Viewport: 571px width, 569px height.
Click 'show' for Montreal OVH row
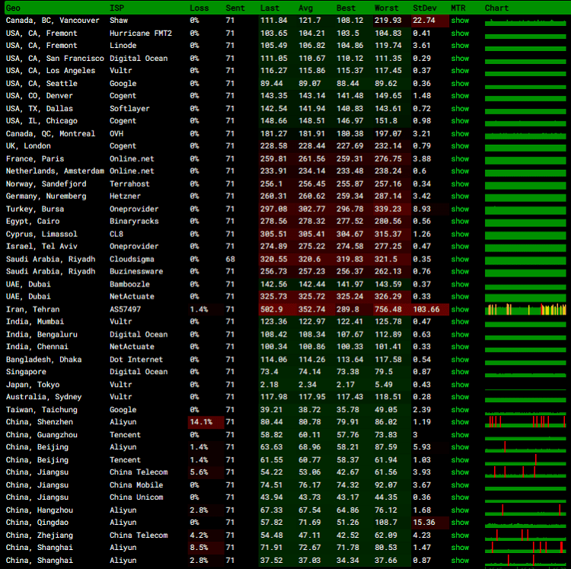click(460, 134)
